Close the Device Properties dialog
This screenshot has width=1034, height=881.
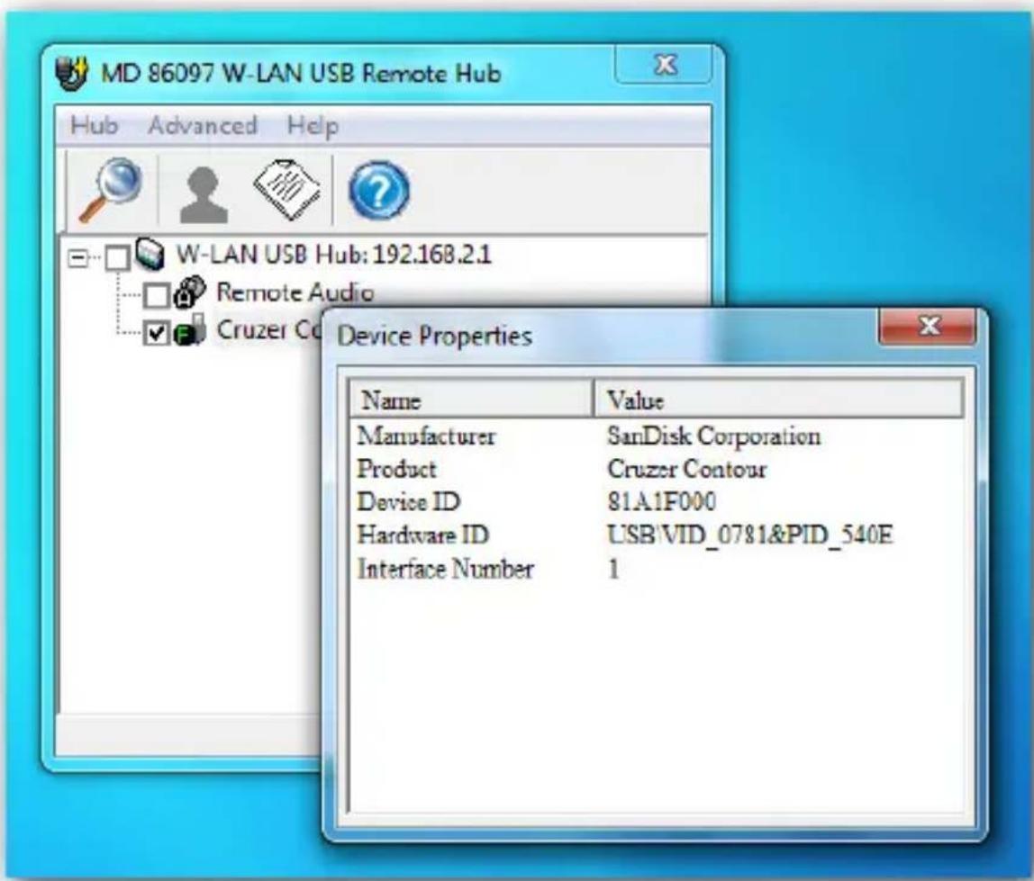tap(928, 326)
